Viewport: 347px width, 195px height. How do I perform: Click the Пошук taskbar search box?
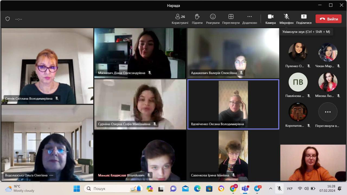pos(114,188)
